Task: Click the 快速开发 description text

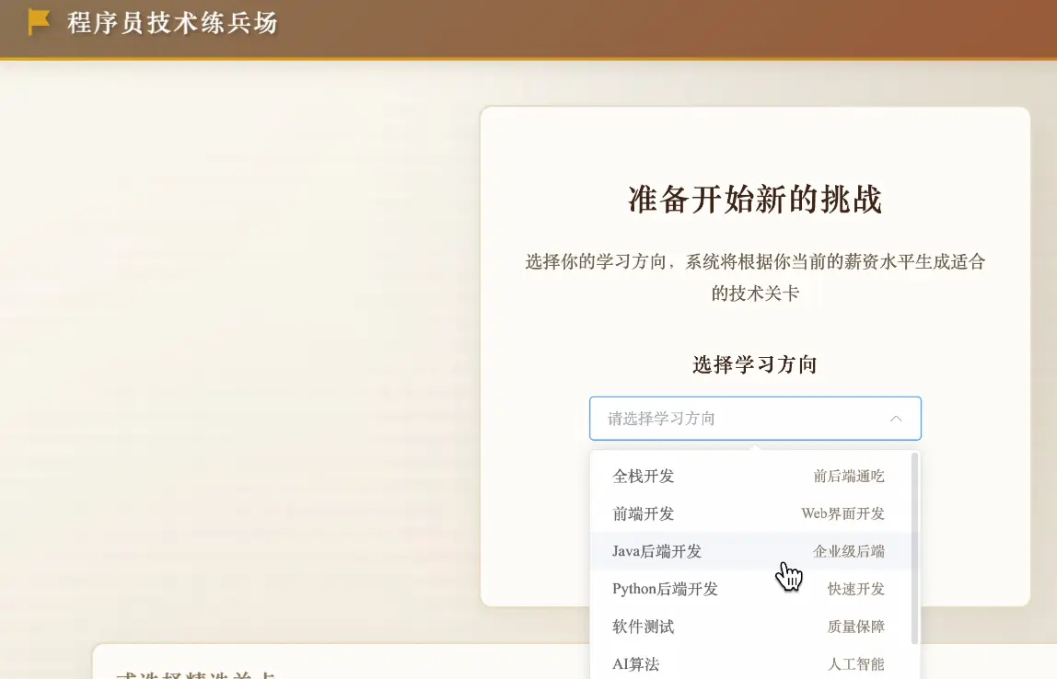Action: (x=855, y=589)
